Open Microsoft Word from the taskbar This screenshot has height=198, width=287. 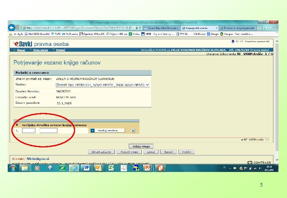click(x=86, y=168)
